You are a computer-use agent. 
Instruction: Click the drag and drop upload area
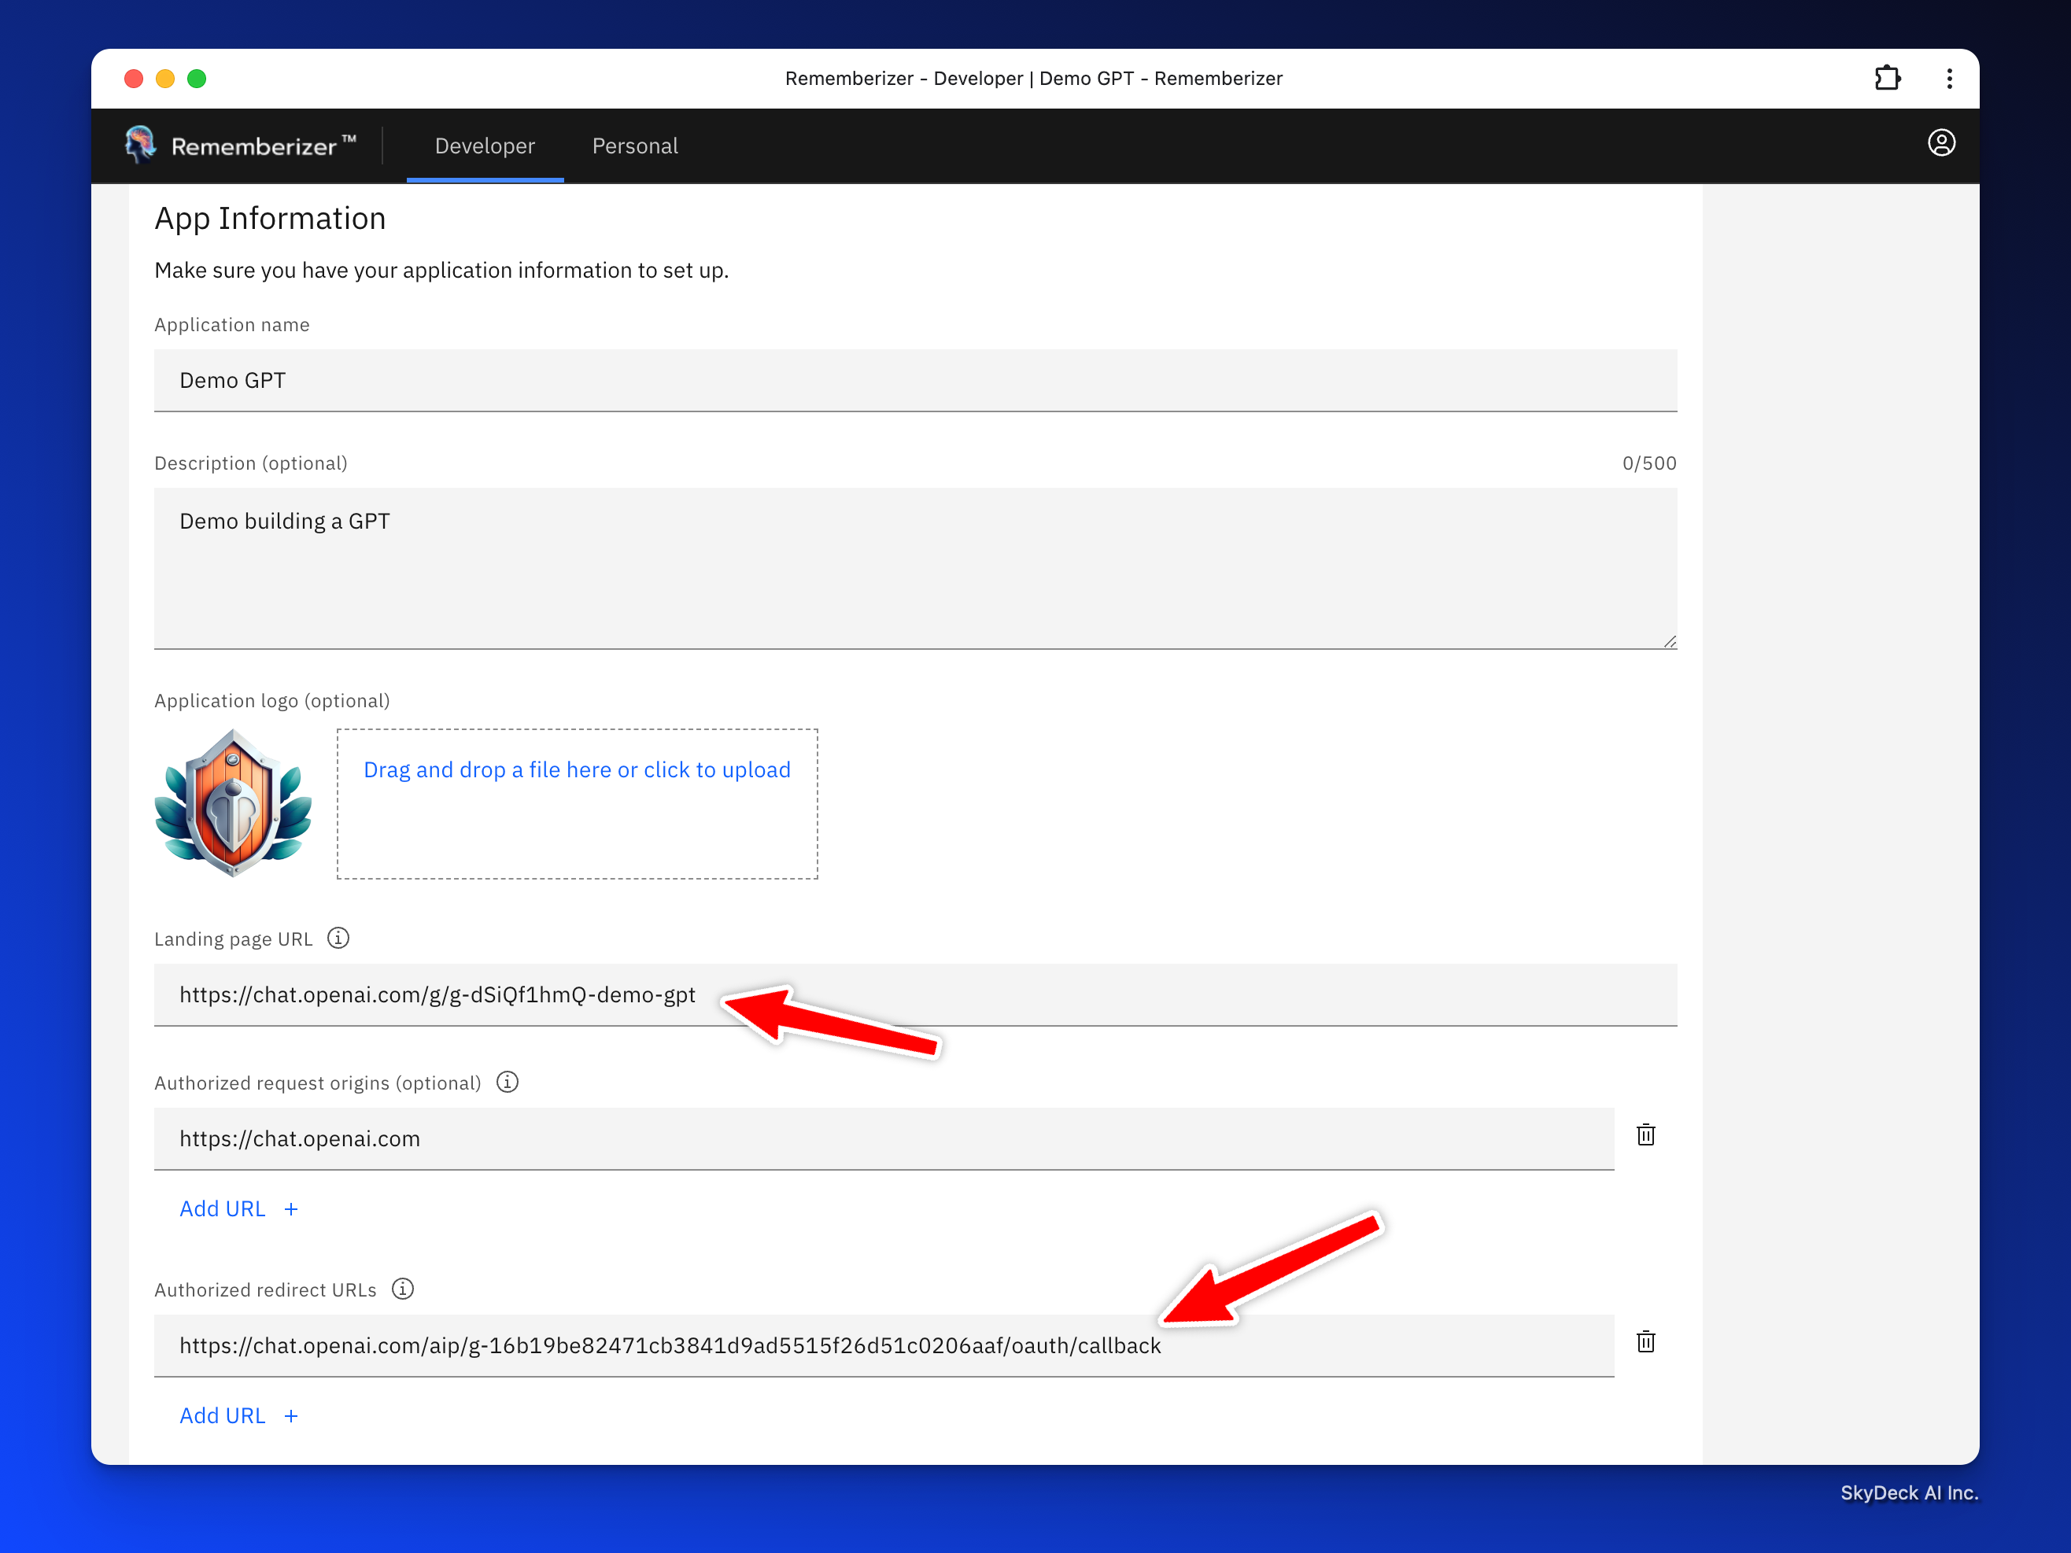point(577,803)
